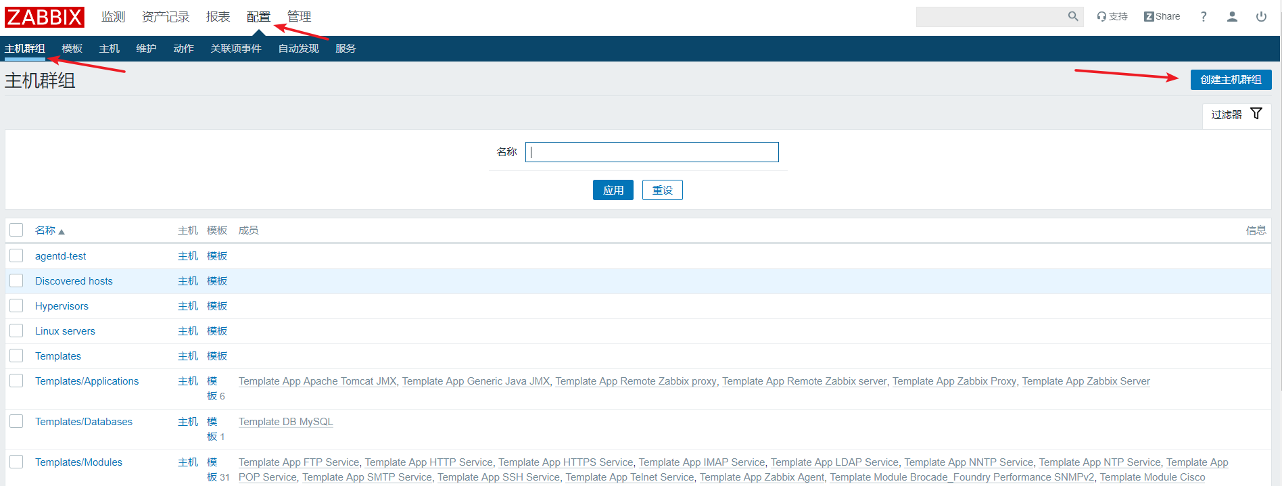Open Template DB MySQL member

tap(286, 422)
